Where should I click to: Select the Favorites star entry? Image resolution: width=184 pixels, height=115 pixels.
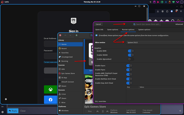click(70, 53)
